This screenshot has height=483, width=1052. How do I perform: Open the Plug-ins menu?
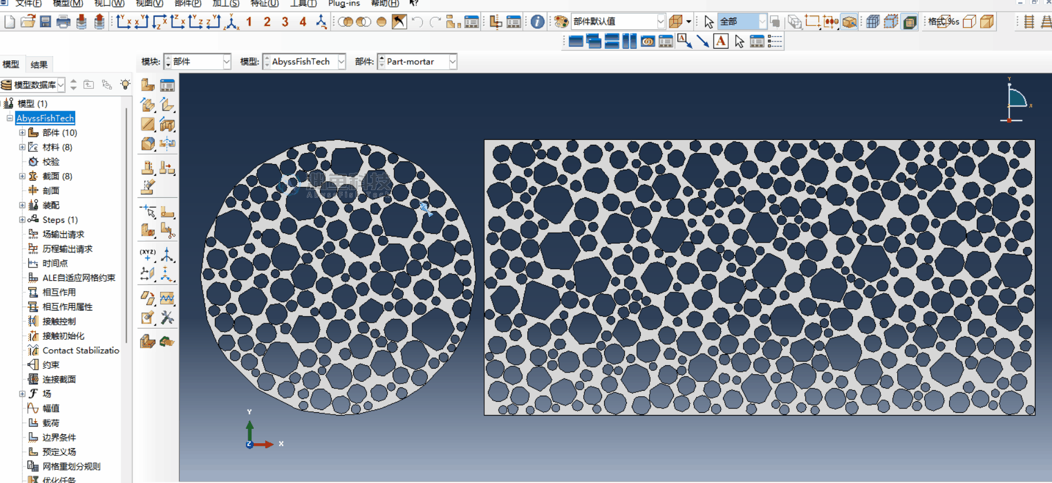tap(343, 4)
